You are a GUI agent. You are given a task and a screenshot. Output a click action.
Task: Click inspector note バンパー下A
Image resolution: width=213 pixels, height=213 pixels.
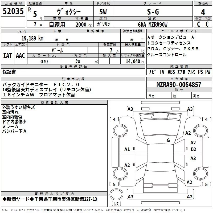coord(14,131)
